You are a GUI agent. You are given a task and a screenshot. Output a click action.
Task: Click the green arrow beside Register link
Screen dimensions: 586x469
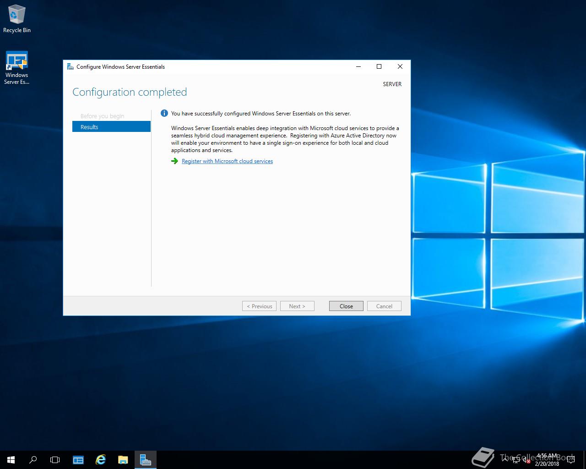click(174, 161)
